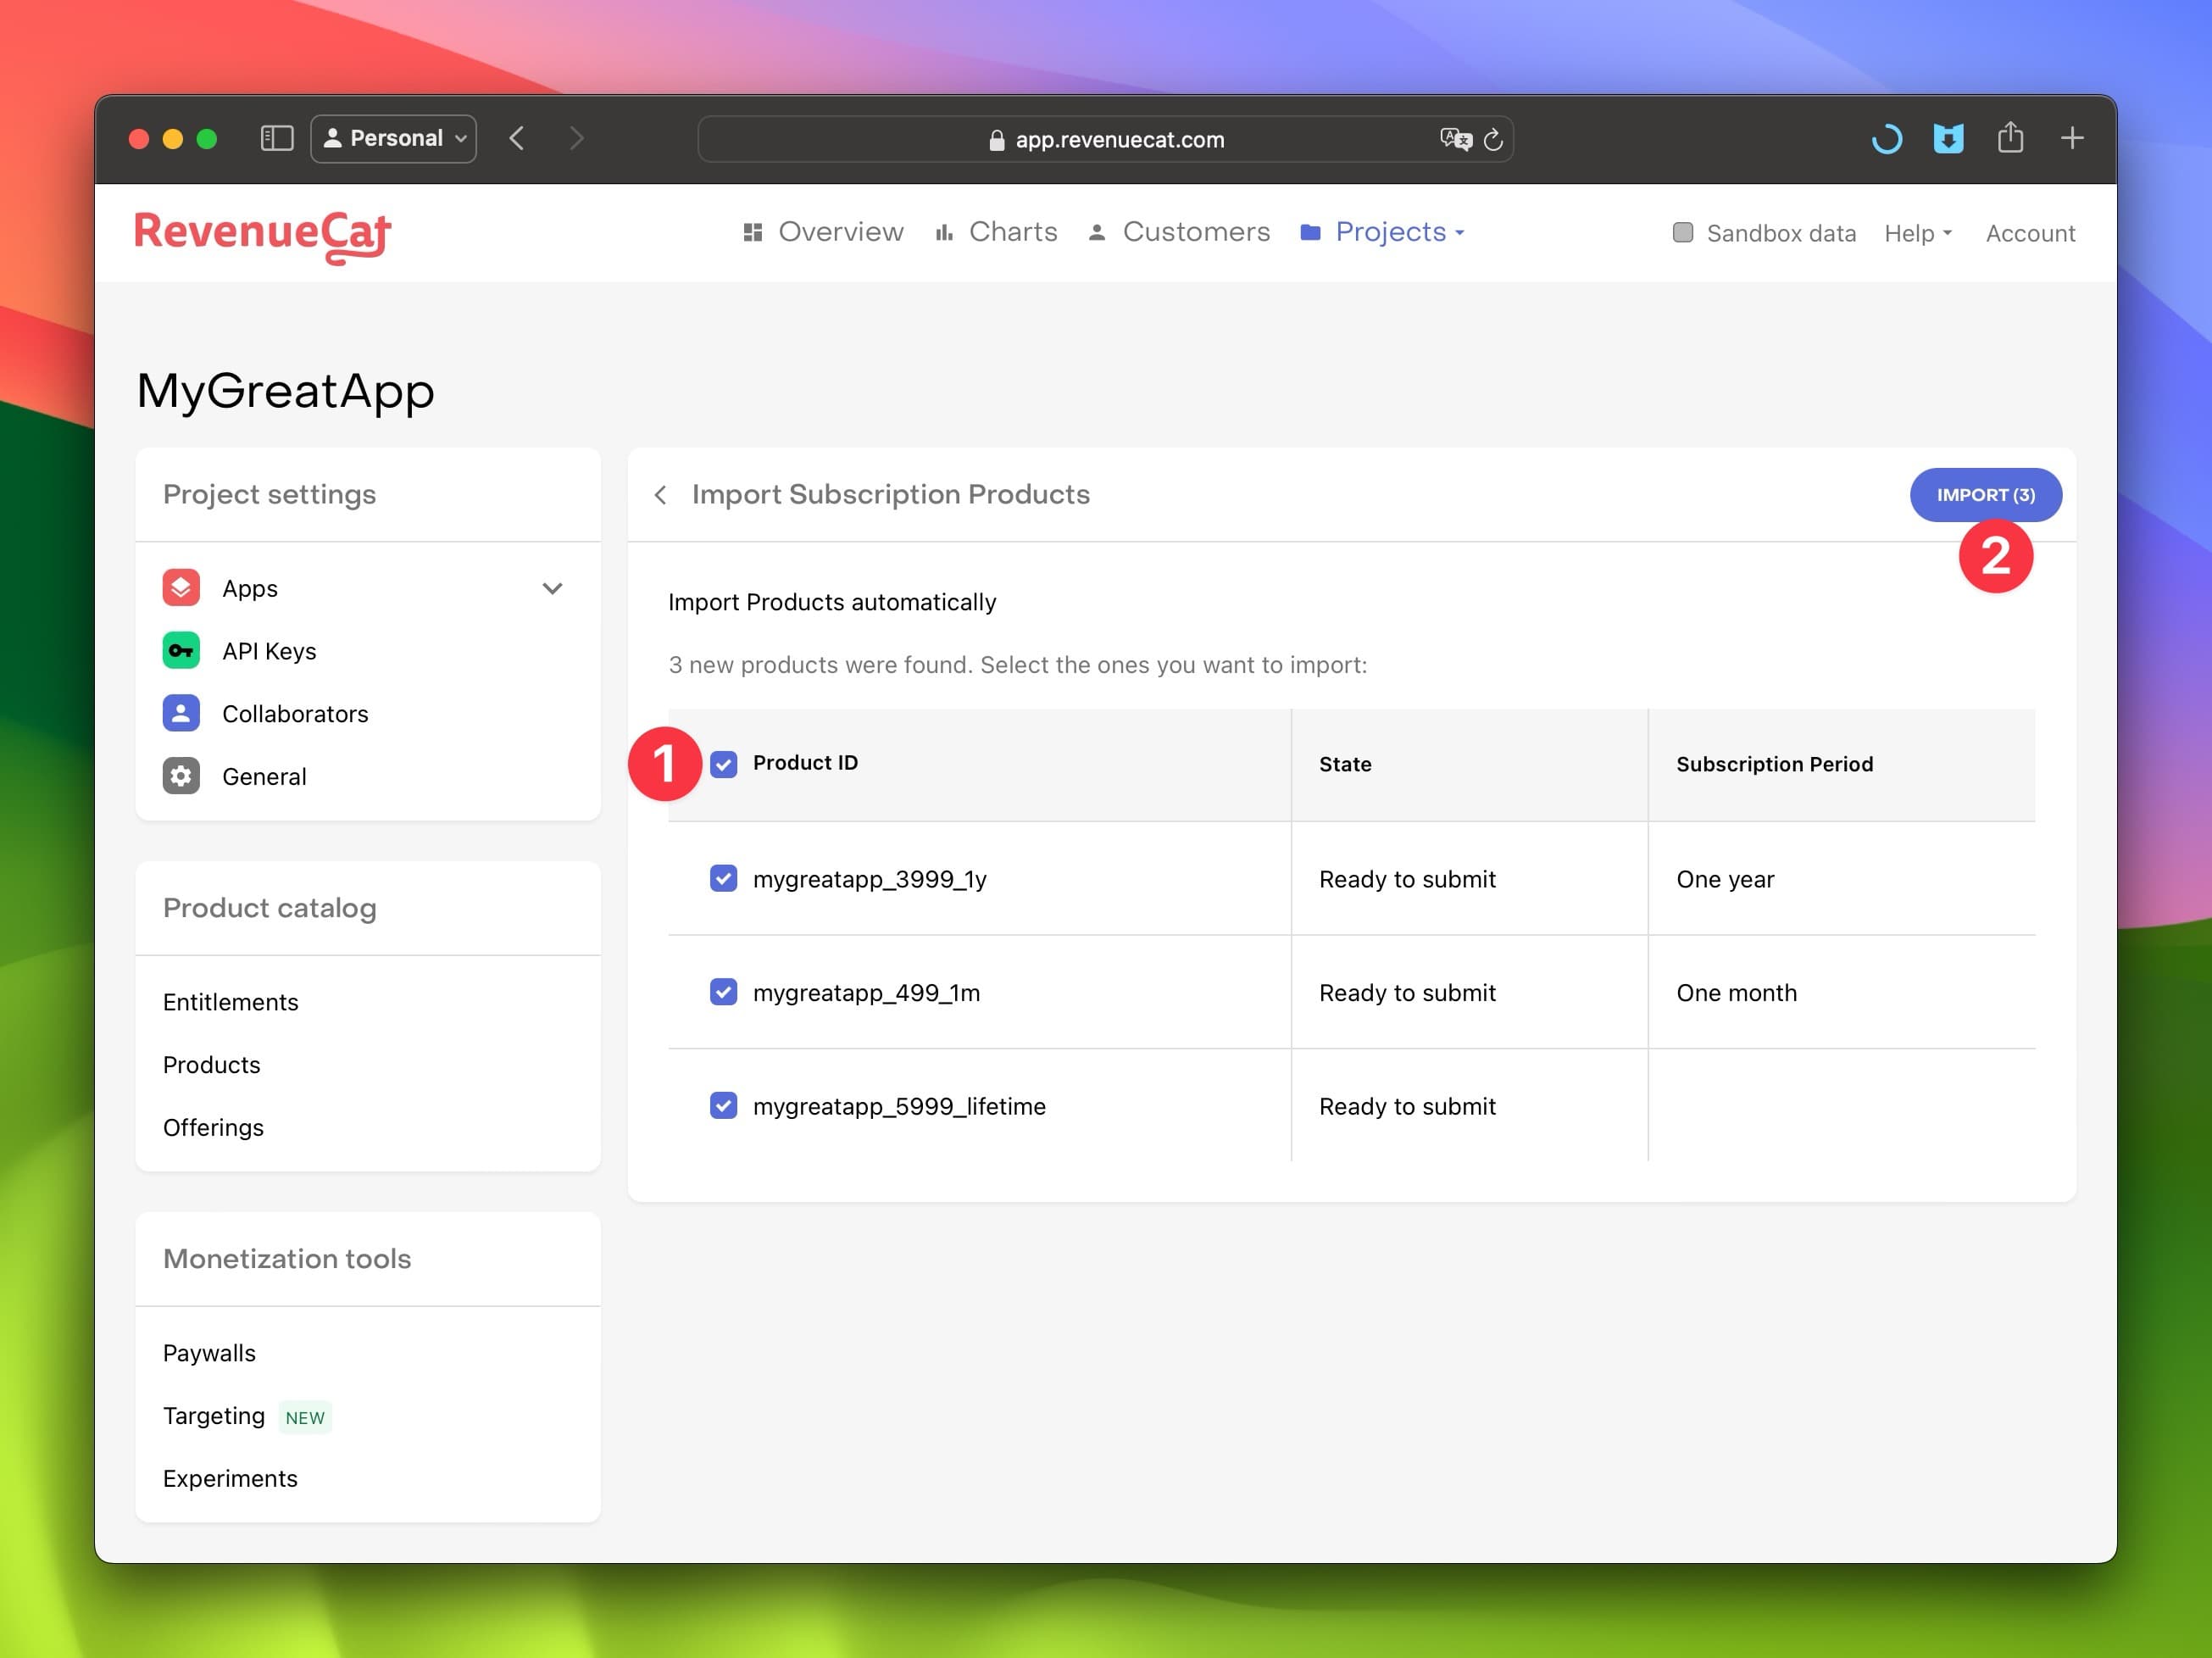The height and width of the screenshot is (1658, 2212).
Task: Click the Apps red layers icon
Action: point(181,588)
